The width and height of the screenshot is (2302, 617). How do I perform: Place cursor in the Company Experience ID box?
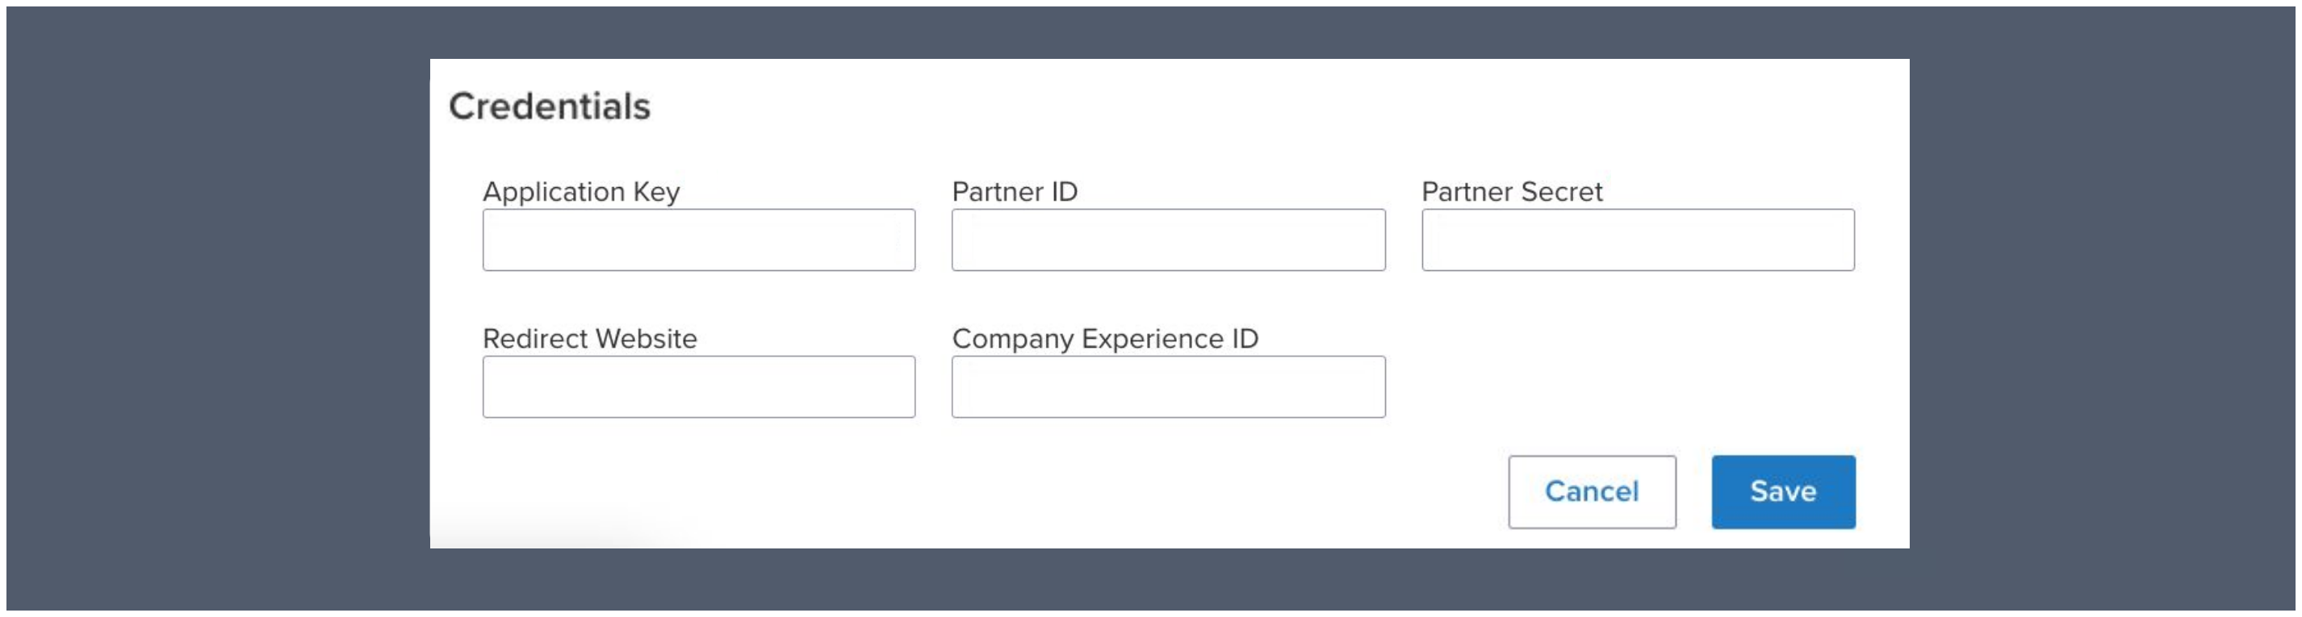point(1167,386)
